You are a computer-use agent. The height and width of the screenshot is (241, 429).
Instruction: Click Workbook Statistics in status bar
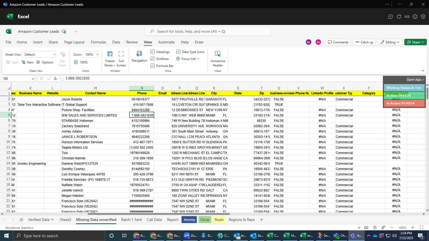(x=19, y=228)
